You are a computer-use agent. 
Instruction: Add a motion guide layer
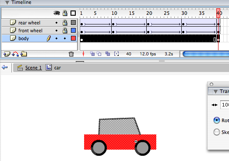point(15,54)
